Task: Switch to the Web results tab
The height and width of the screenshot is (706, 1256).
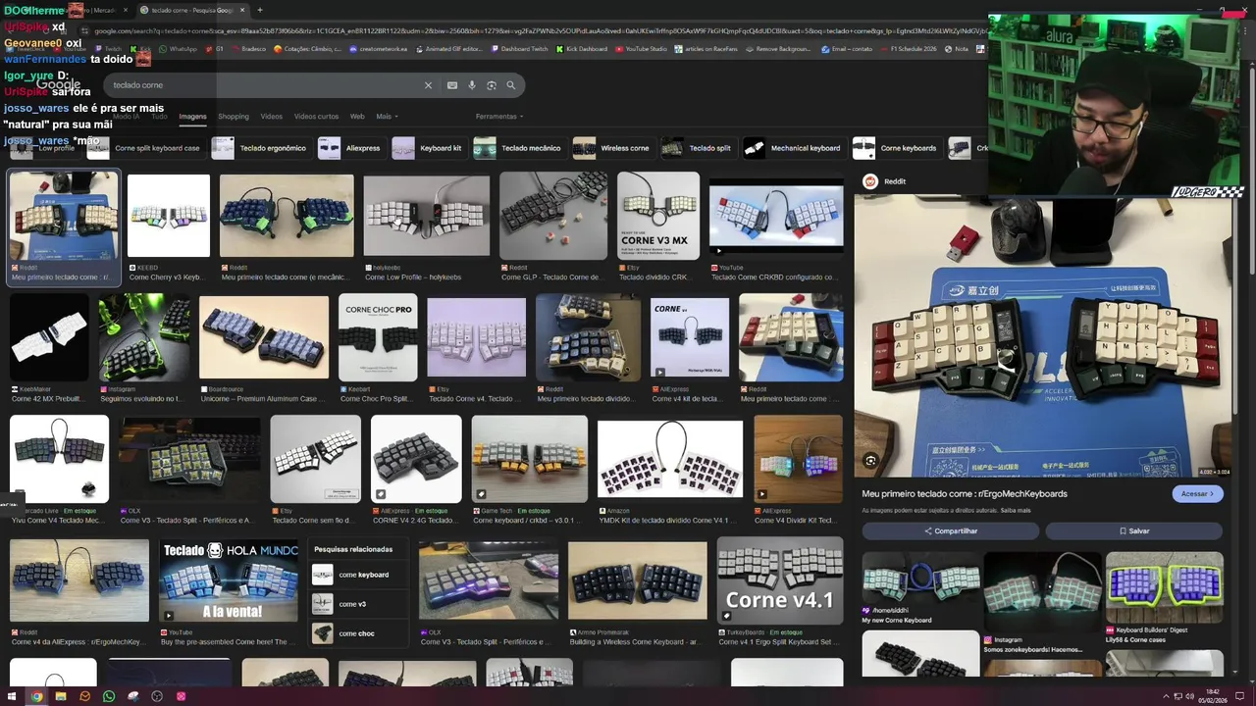Action: pos(357,117)
